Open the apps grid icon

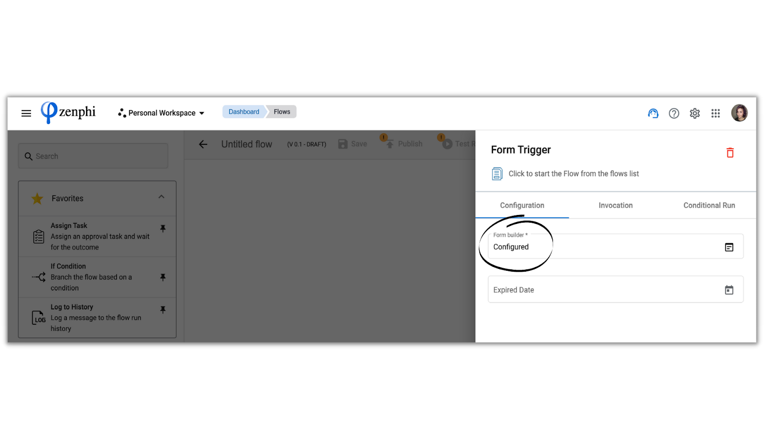715,113
